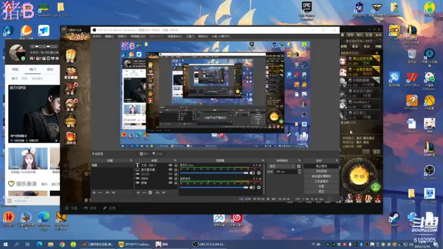This screenshot has width=443, height=249.
Task: Adjust transition duration stepper arrows
Action: (x=299, y=172)
